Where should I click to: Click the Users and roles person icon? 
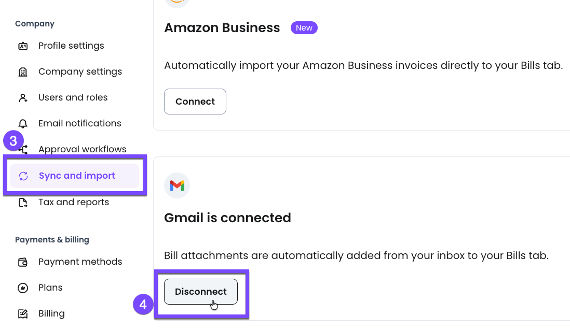tap(23, 98)
